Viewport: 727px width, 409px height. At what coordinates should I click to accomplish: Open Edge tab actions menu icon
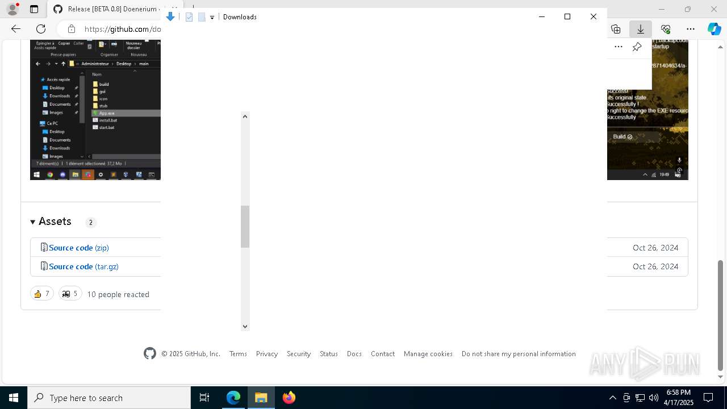(34, 9)
